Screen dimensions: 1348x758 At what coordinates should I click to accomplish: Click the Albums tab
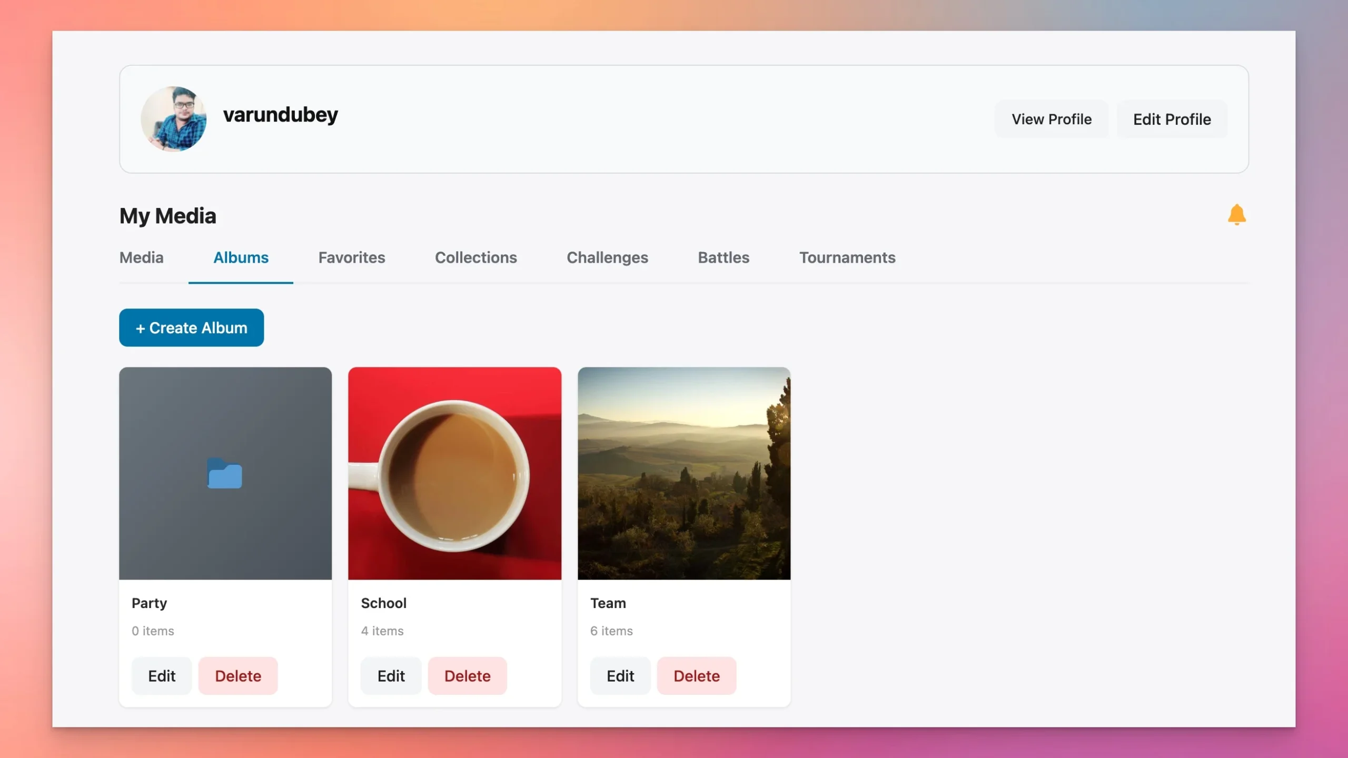241,257
